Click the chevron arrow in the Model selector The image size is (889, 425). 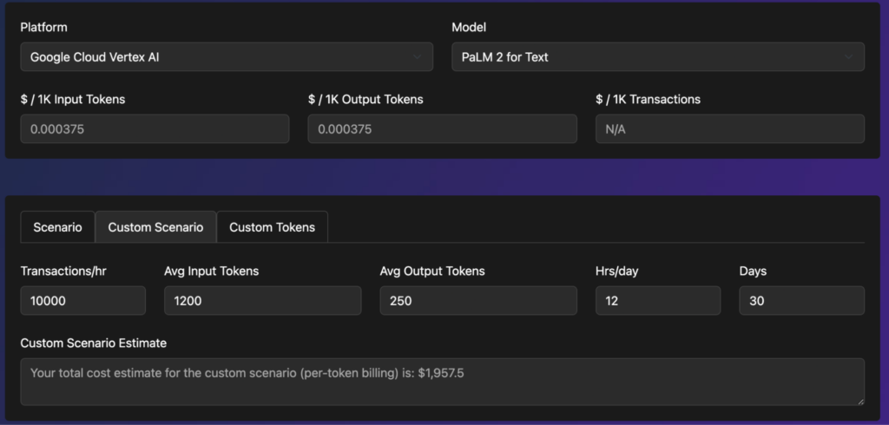pyautogui.click(x=848, y=57)
